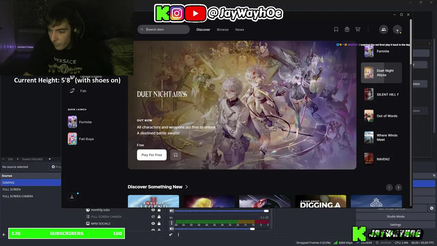Viewport: 437px width, 246px height.
Task: Add Duet Night Abyss to wishlist bookmark
Action: click(175, 155)
